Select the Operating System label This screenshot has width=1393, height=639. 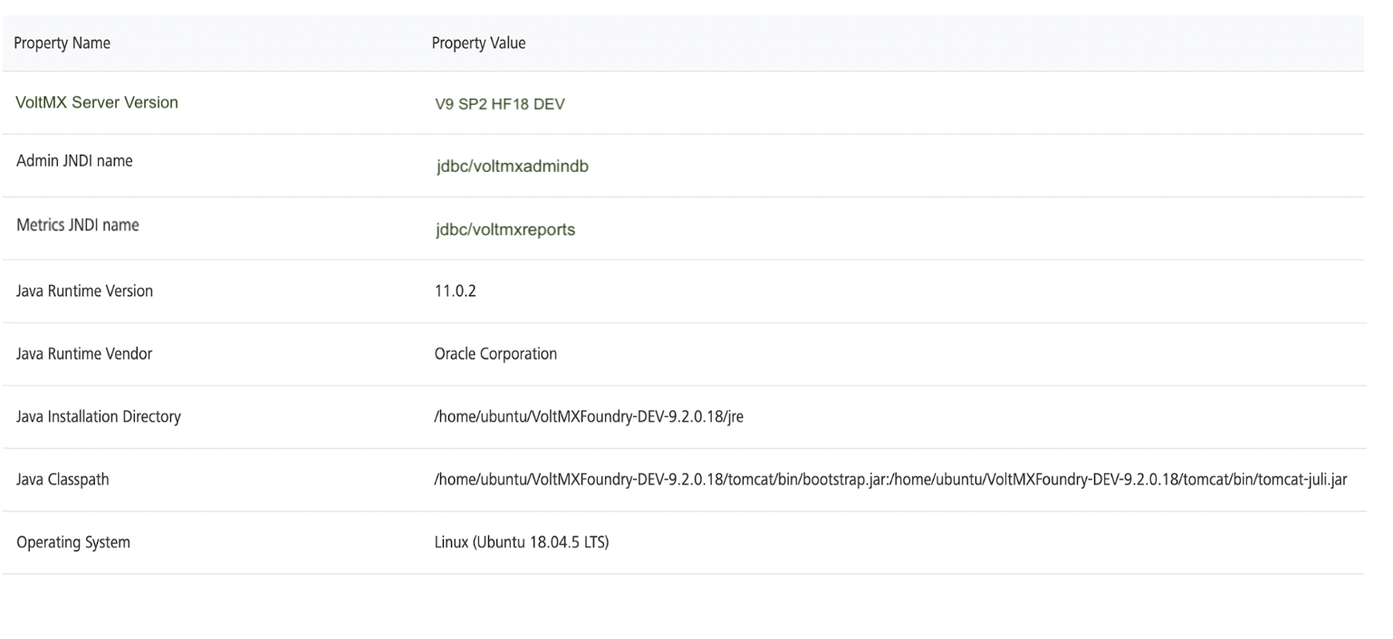73,543
